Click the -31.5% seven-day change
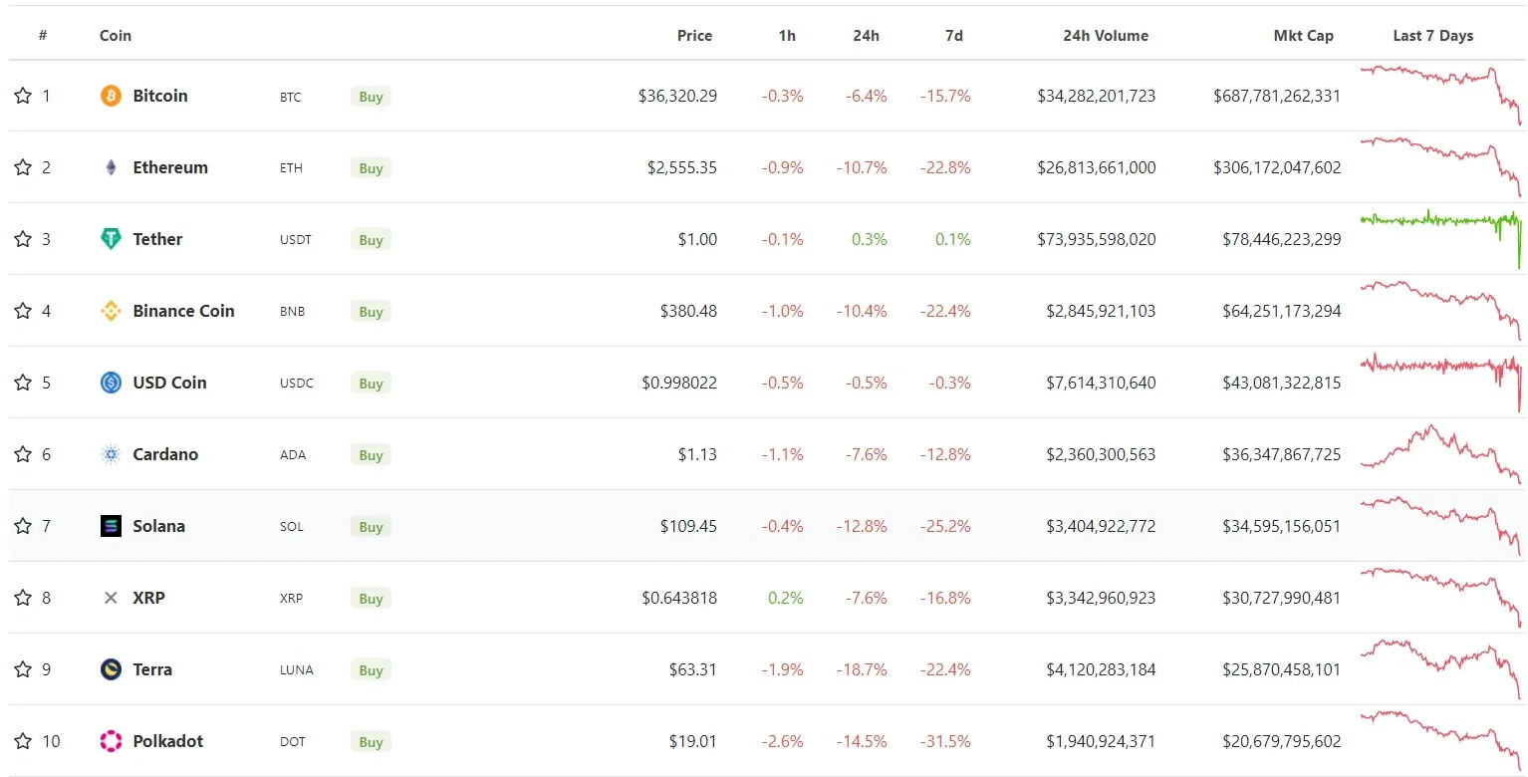1528x777 pixels. click(x=944, y=741)
